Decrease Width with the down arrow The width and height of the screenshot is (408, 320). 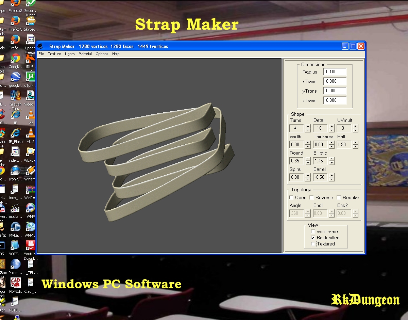pos(308,147)
